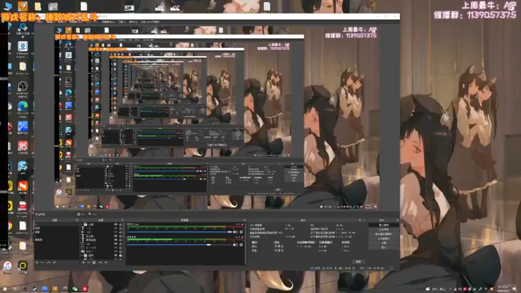This screenshot has width=521, height=293.
Task: Toggle visibility eye of 左上角 text source
Action: 116,236
